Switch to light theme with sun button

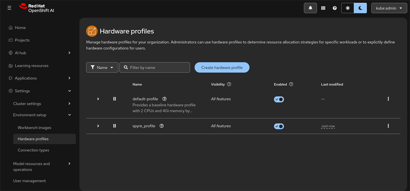coord(347,8)
